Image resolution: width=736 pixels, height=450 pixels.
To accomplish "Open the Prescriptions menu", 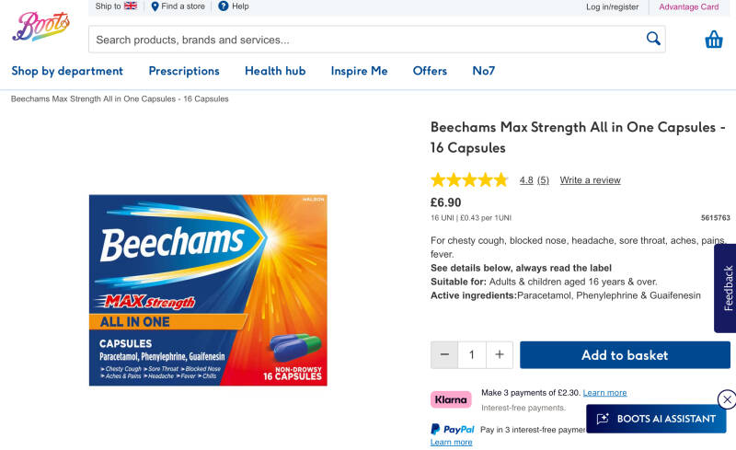I will 184,71.
